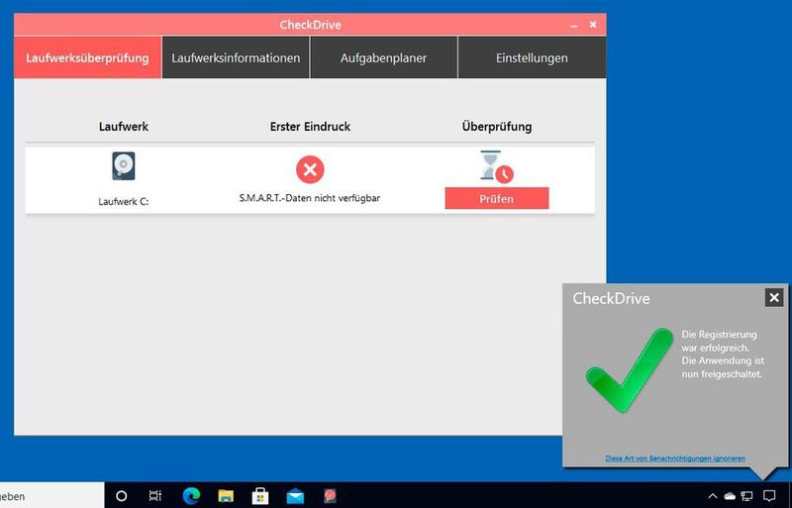This screenshot has height=508, width=792.
Task: Open the Aufgabenplaner tab
Action: [383, 57]
